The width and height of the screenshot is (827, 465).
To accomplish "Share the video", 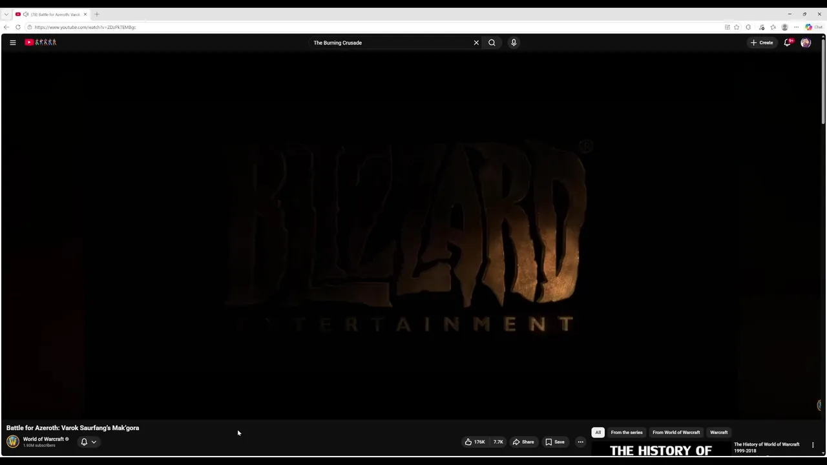I will [x=523, y=442].
